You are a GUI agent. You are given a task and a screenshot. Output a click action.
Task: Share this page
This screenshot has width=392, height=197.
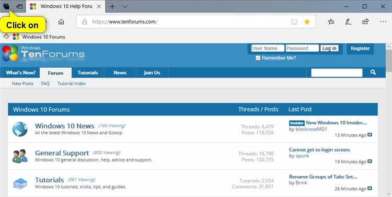tap(365, 21)
